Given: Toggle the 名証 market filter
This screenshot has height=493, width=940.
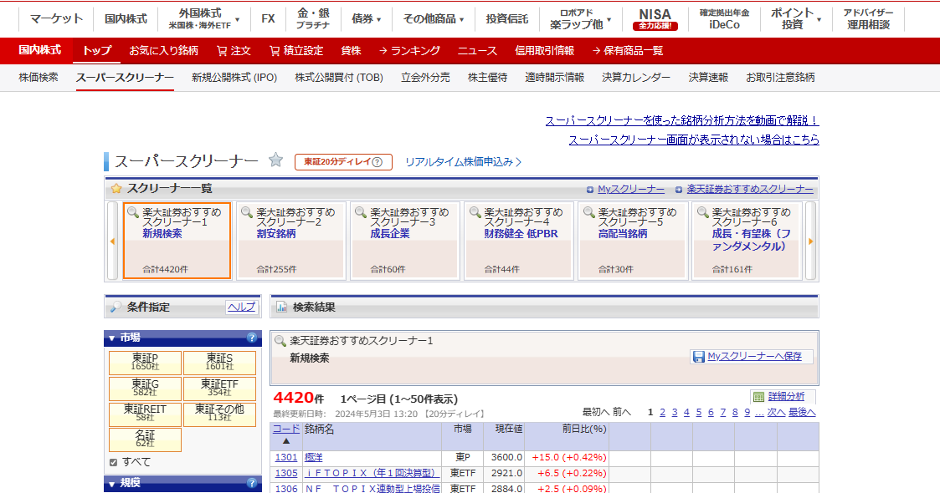Looking at the screenshot, I should (x=145, y=440).
